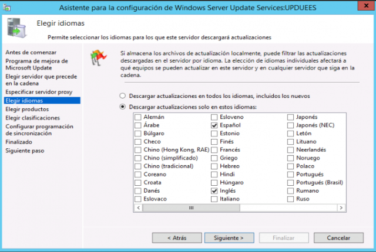Enable the Alemán language checkbox
The image size is (376, 252).
pyautogui.click(x=138, y=117)
